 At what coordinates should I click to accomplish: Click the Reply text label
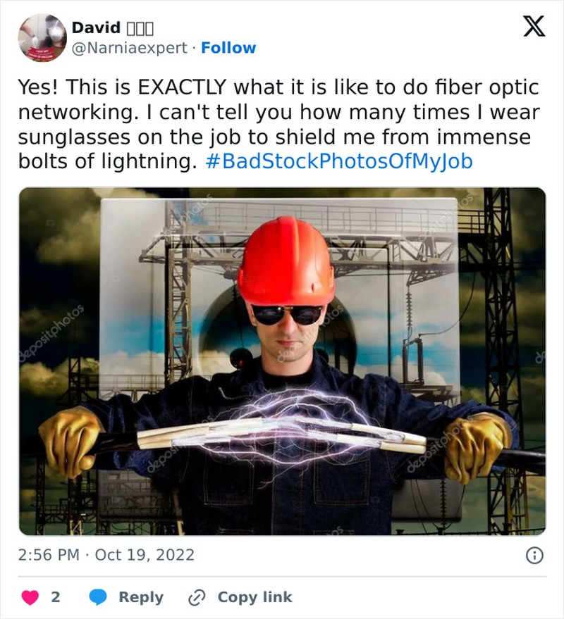click(x=141, y=597)
